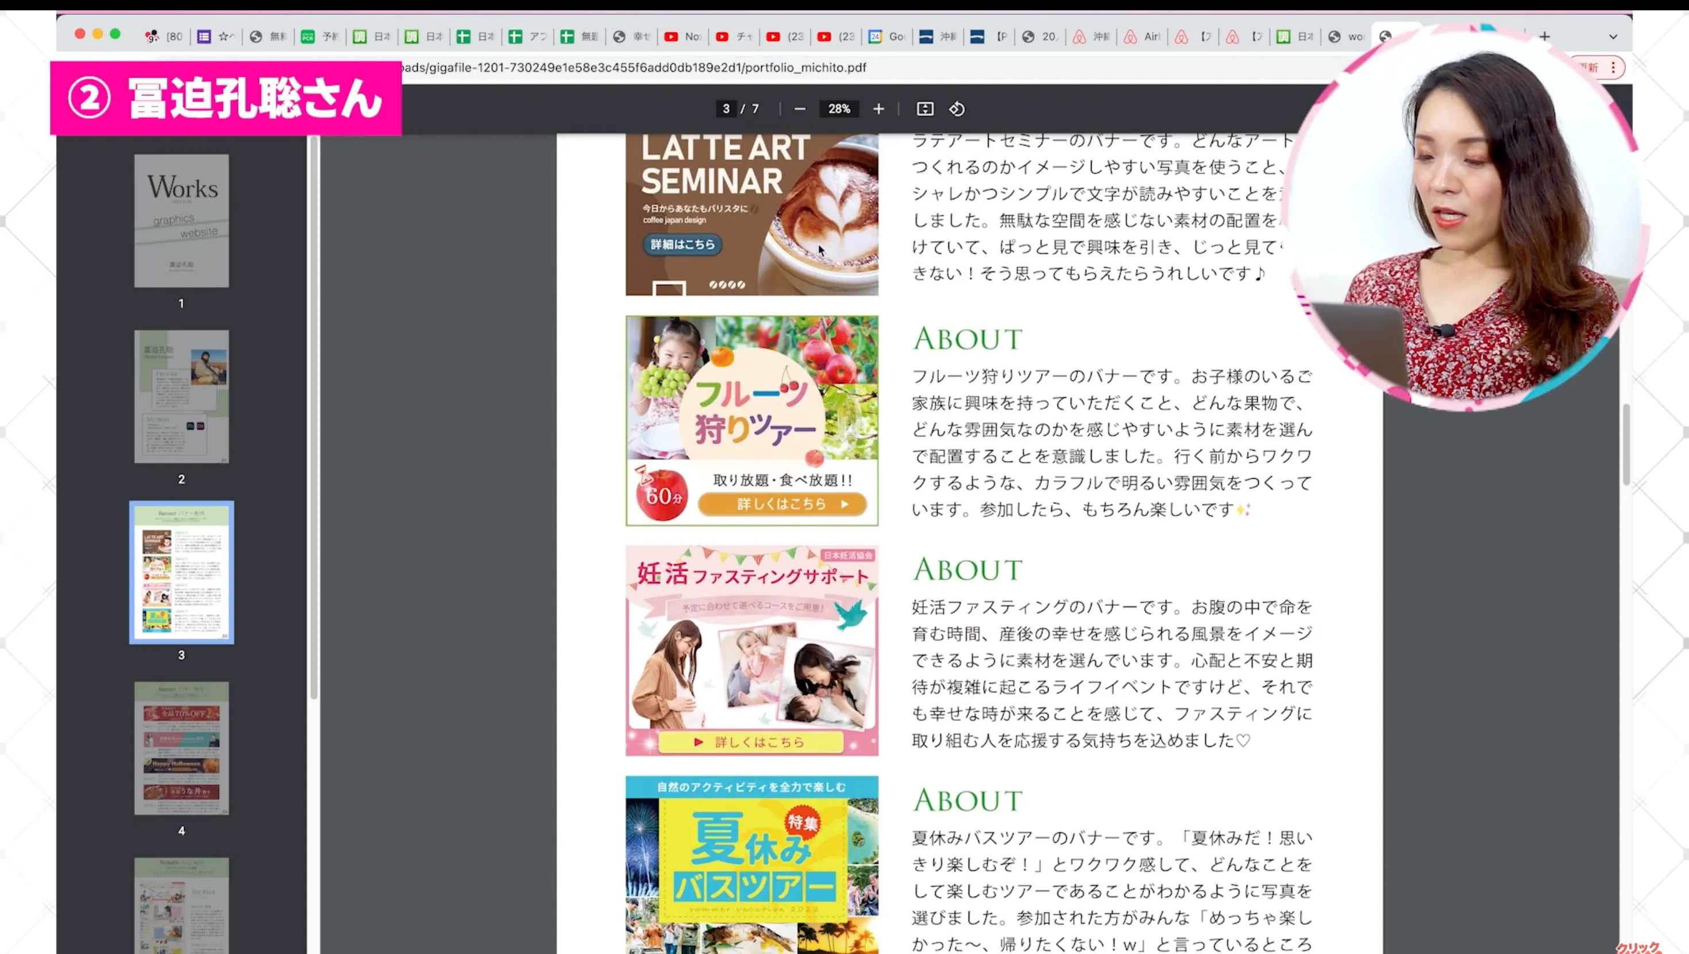Open a new browser tab

(x=1545, y=36)
